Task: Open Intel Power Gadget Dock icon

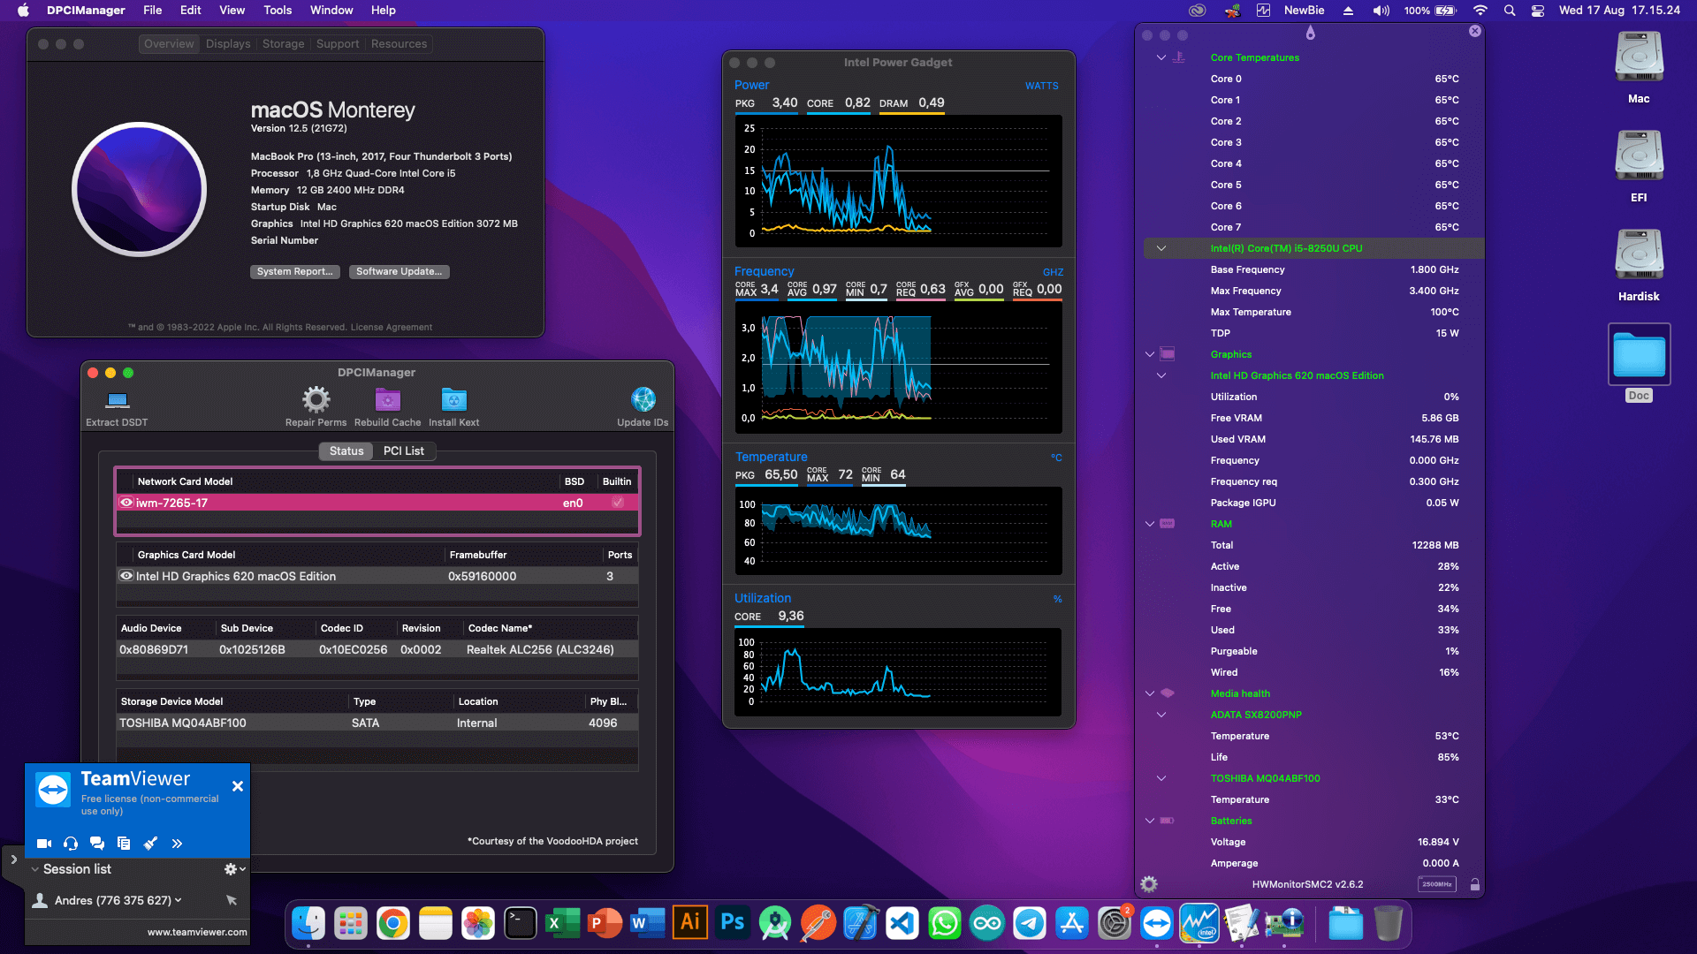Action: pyautogui.click(x=1199, y=924)
